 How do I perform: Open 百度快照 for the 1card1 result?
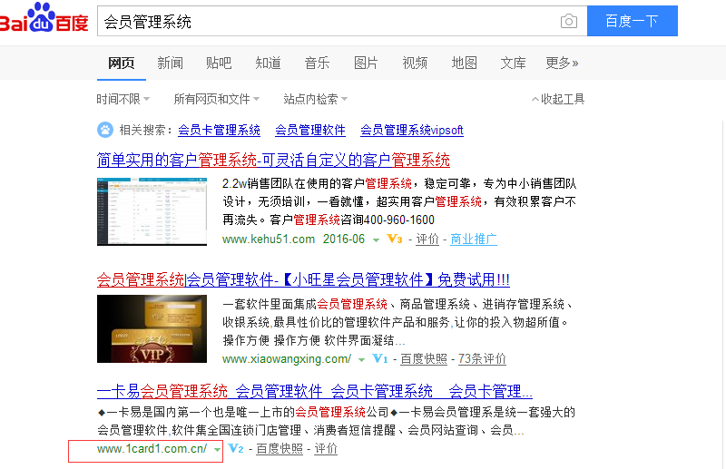(280, 448)
